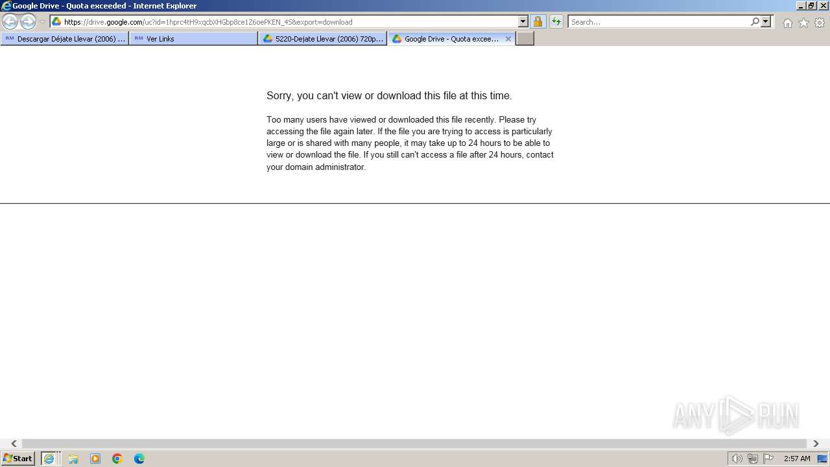Open the Windows Start menu

click(x=18, y=459)
